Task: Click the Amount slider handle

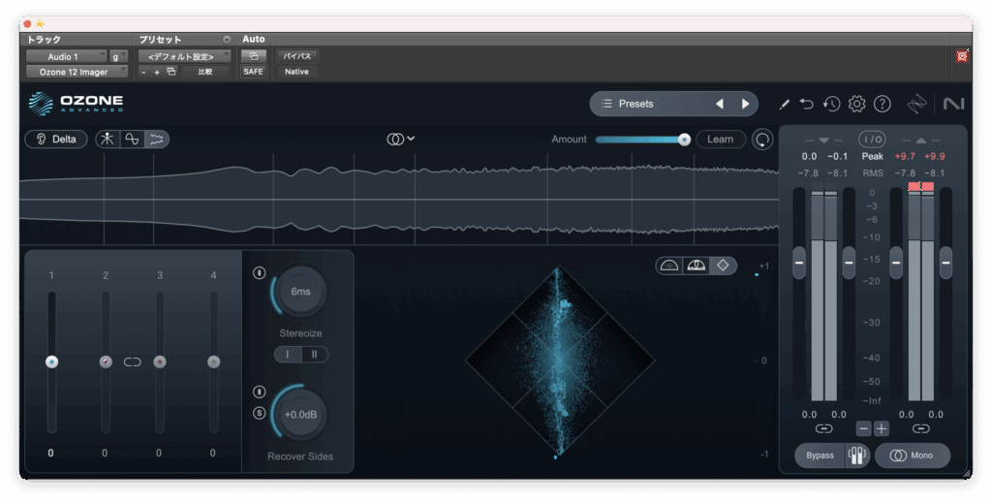Action: tap(684, 140)
